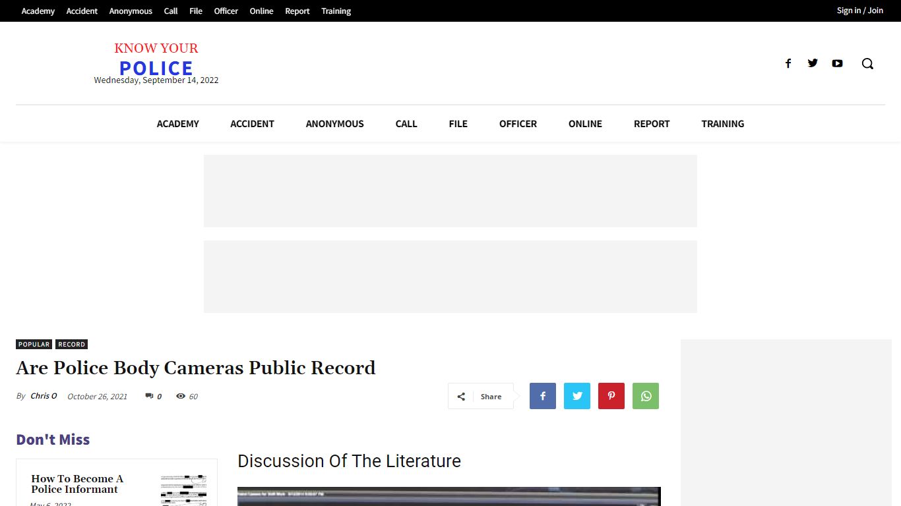
Task: Click the Discussion Of The Literature heading
Action: pos(349,461)
